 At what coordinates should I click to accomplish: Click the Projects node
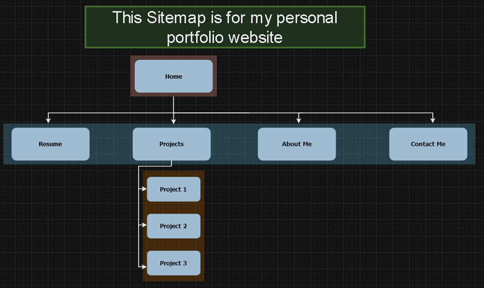pos(171,144)
